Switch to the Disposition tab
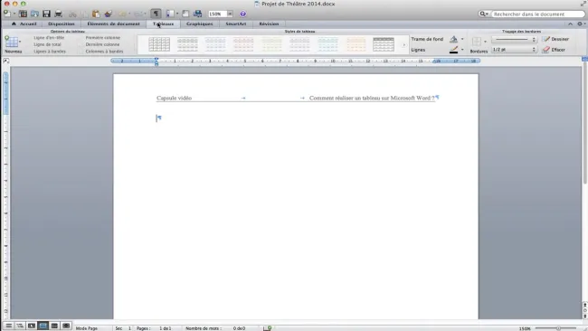This screenshot has width=588, height=331. coord(62,24)
